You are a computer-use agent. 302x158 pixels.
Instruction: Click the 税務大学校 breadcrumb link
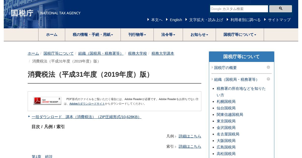(x=137, y=53)
